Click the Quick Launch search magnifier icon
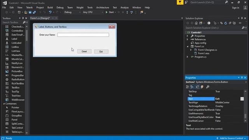This screenshot has height=140, width=249. click(x=226, y=2)
